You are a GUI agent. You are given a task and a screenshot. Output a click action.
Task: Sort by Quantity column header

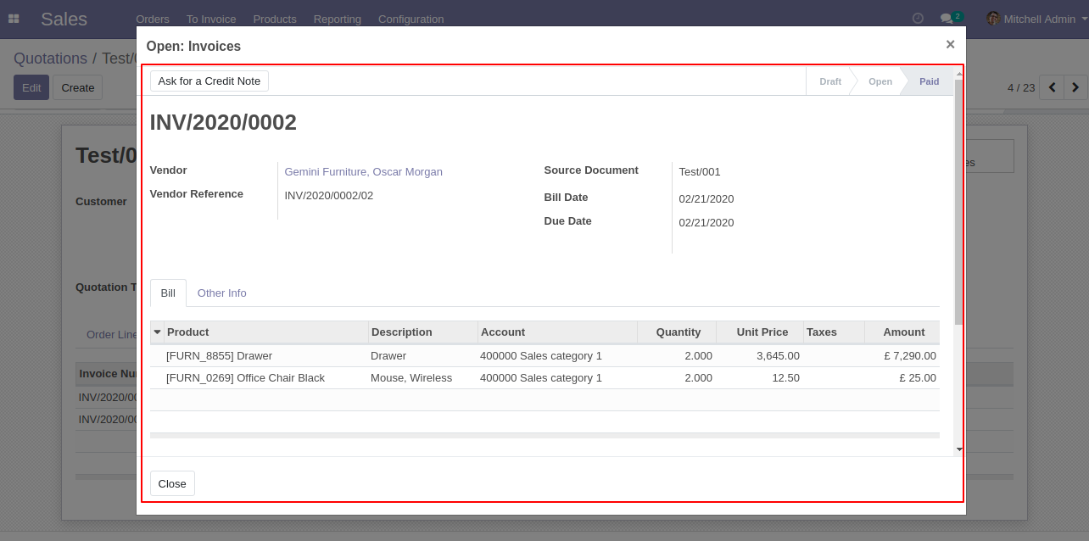tap(677, 332)
